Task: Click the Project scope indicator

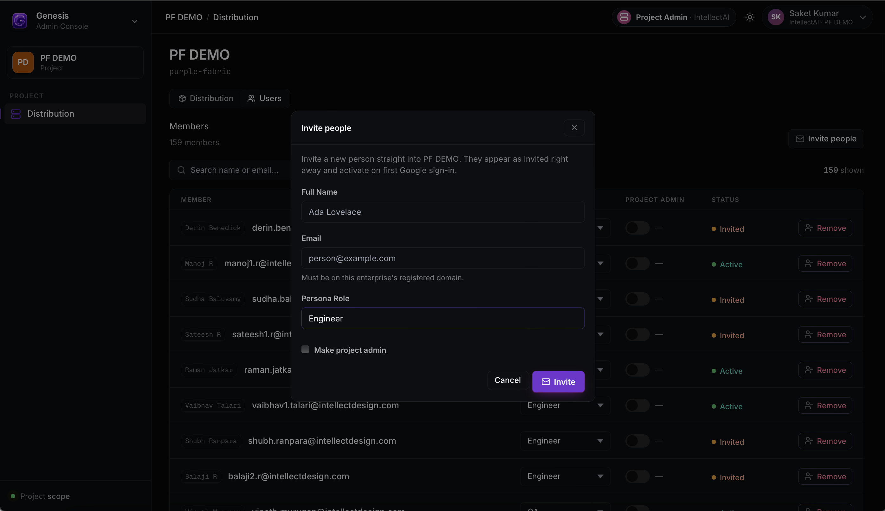Action: click(x=40, y=496)
